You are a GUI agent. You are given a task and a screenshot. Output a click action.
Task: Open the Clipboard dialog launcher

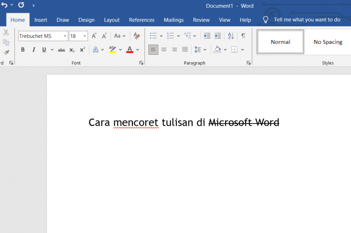pos(11,63)
